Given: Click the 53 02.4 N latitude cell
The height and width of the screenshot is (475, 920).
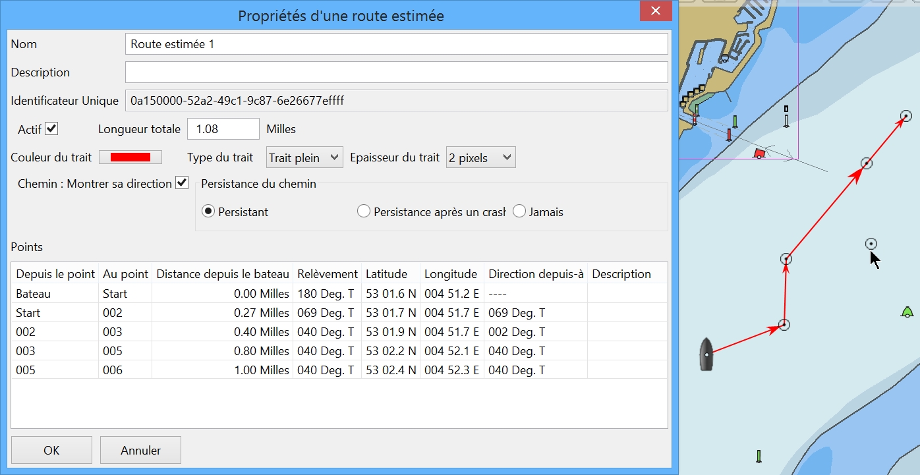Looking at the screenshot, I should (x=391, y=370).
